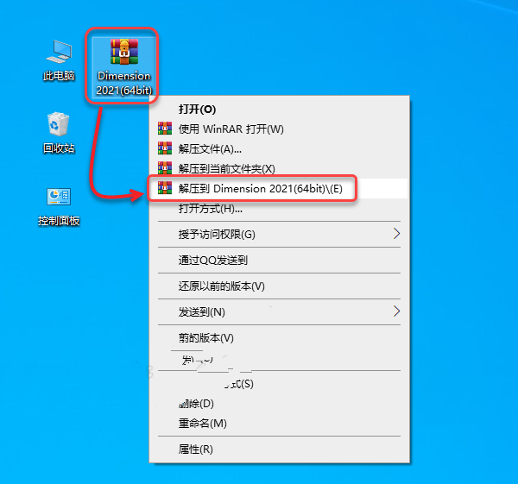The height and width of the screenshot is (484, 518).
Task: Expand the 发送到(N) submenu arrow
Action: click(x=397, y=311)
